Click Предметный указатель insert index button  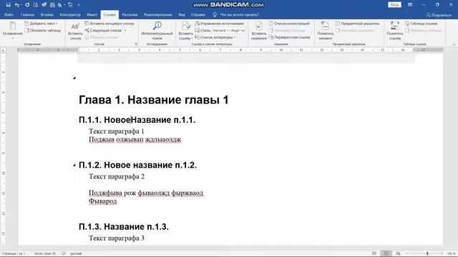pos(357,24)
